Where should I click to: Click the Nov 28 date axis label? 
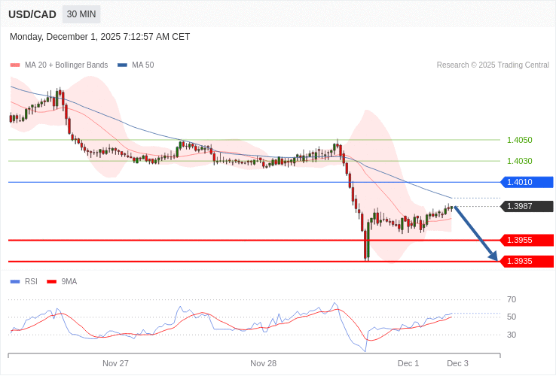click(264, 363)
